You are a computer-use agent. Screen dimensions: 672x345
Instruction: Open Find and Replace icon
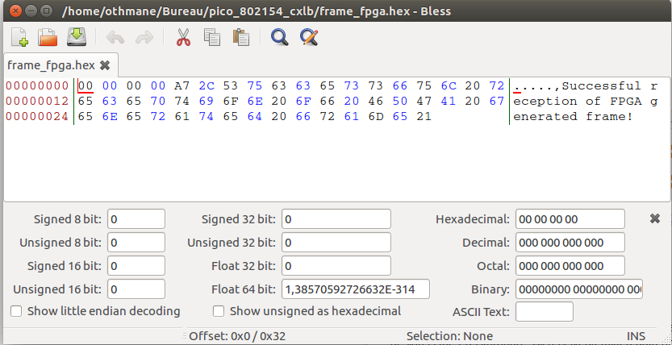tap(308, 37)
